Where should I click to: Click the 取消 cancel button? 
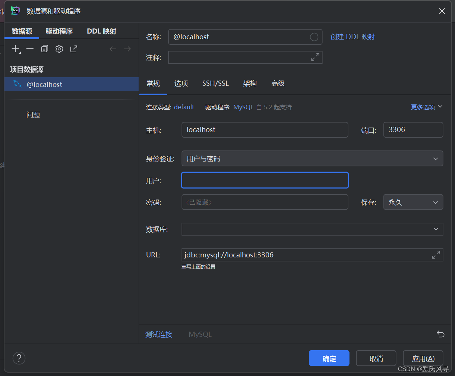coord(376,358)
